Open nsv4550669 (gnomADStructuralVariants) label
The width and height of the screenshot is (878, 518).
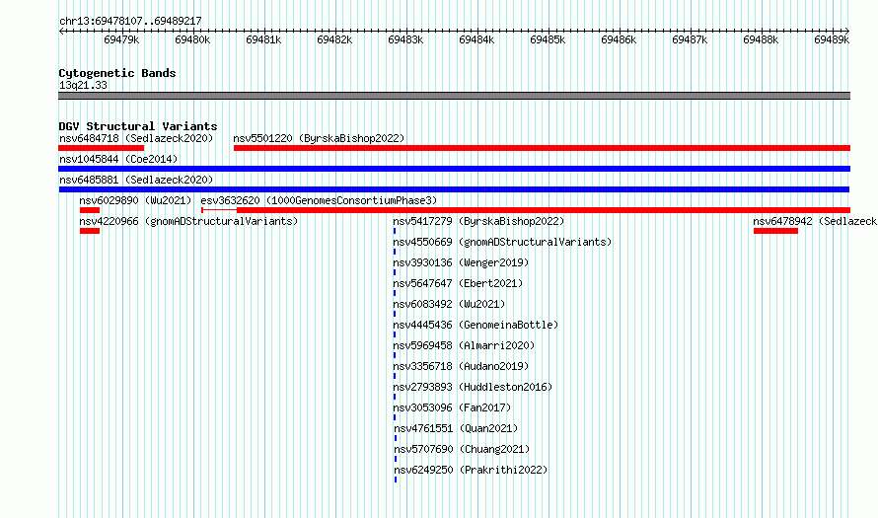tap(502, 242)
